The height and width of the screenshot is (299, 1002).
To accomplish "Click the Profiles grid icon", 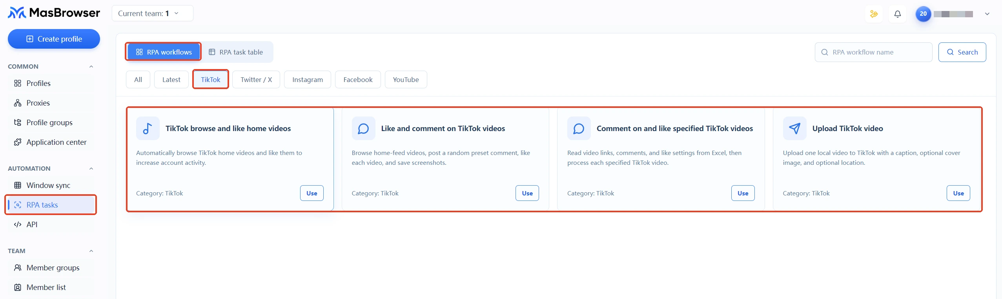I will 18,83.
